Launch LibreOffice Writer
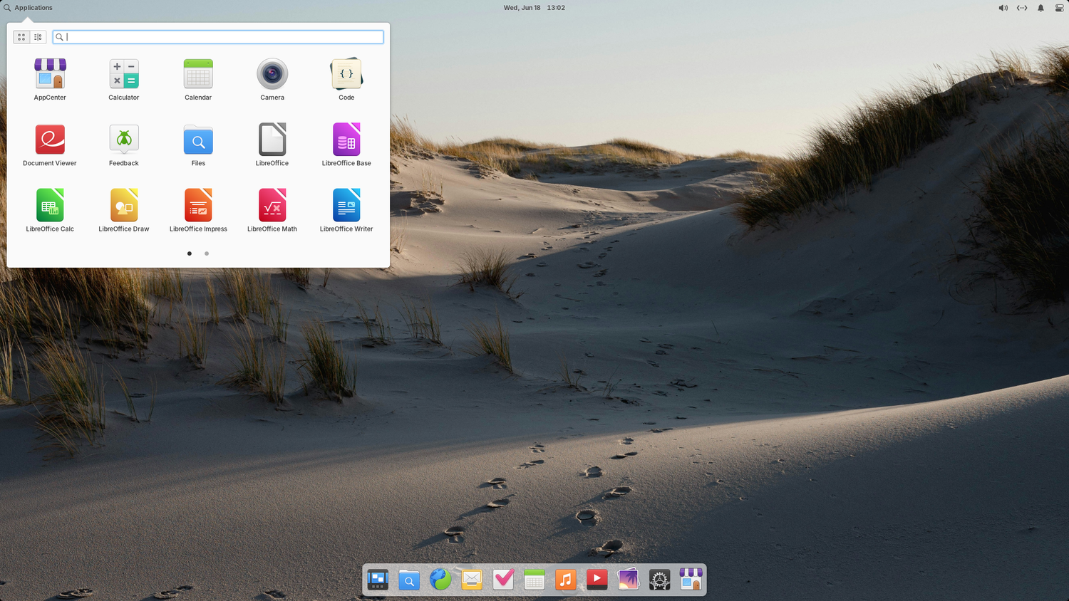This screenshot has height=601, width=1069. (346, 211)
